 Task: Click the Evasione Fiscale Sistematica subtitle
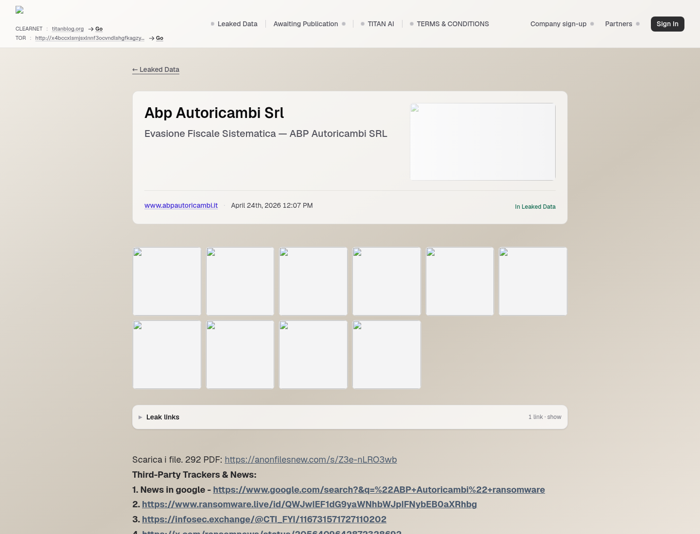point(266,133)
